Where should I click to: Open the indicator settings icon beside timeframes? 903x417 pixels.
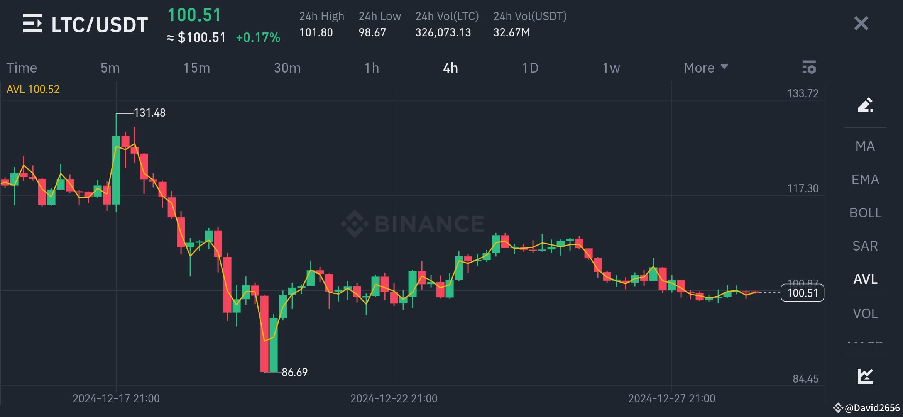810,68
